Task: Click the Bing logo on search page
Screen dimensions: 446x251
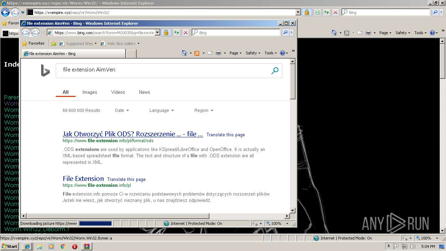Action: 45,70
